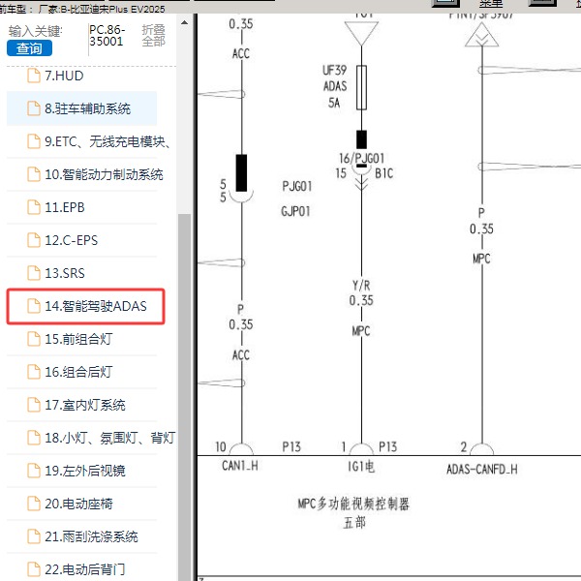
Task: Click 折叠全部 to collapse all items
Action: [x=153, y=36]
